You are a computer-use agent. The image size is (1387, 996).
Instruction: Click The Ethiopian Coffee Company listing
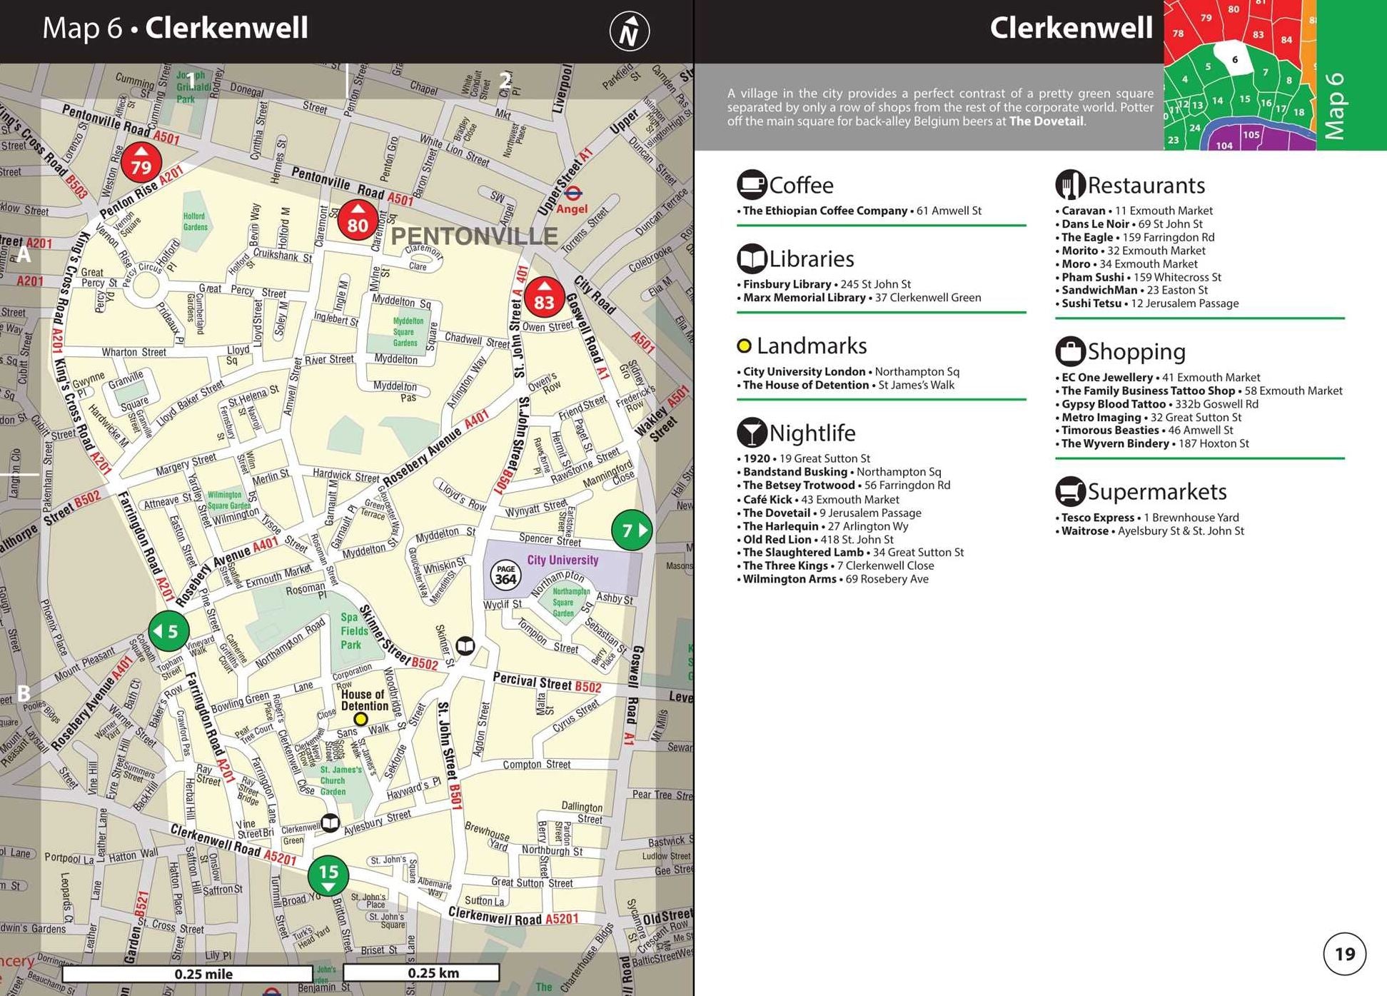859,211
